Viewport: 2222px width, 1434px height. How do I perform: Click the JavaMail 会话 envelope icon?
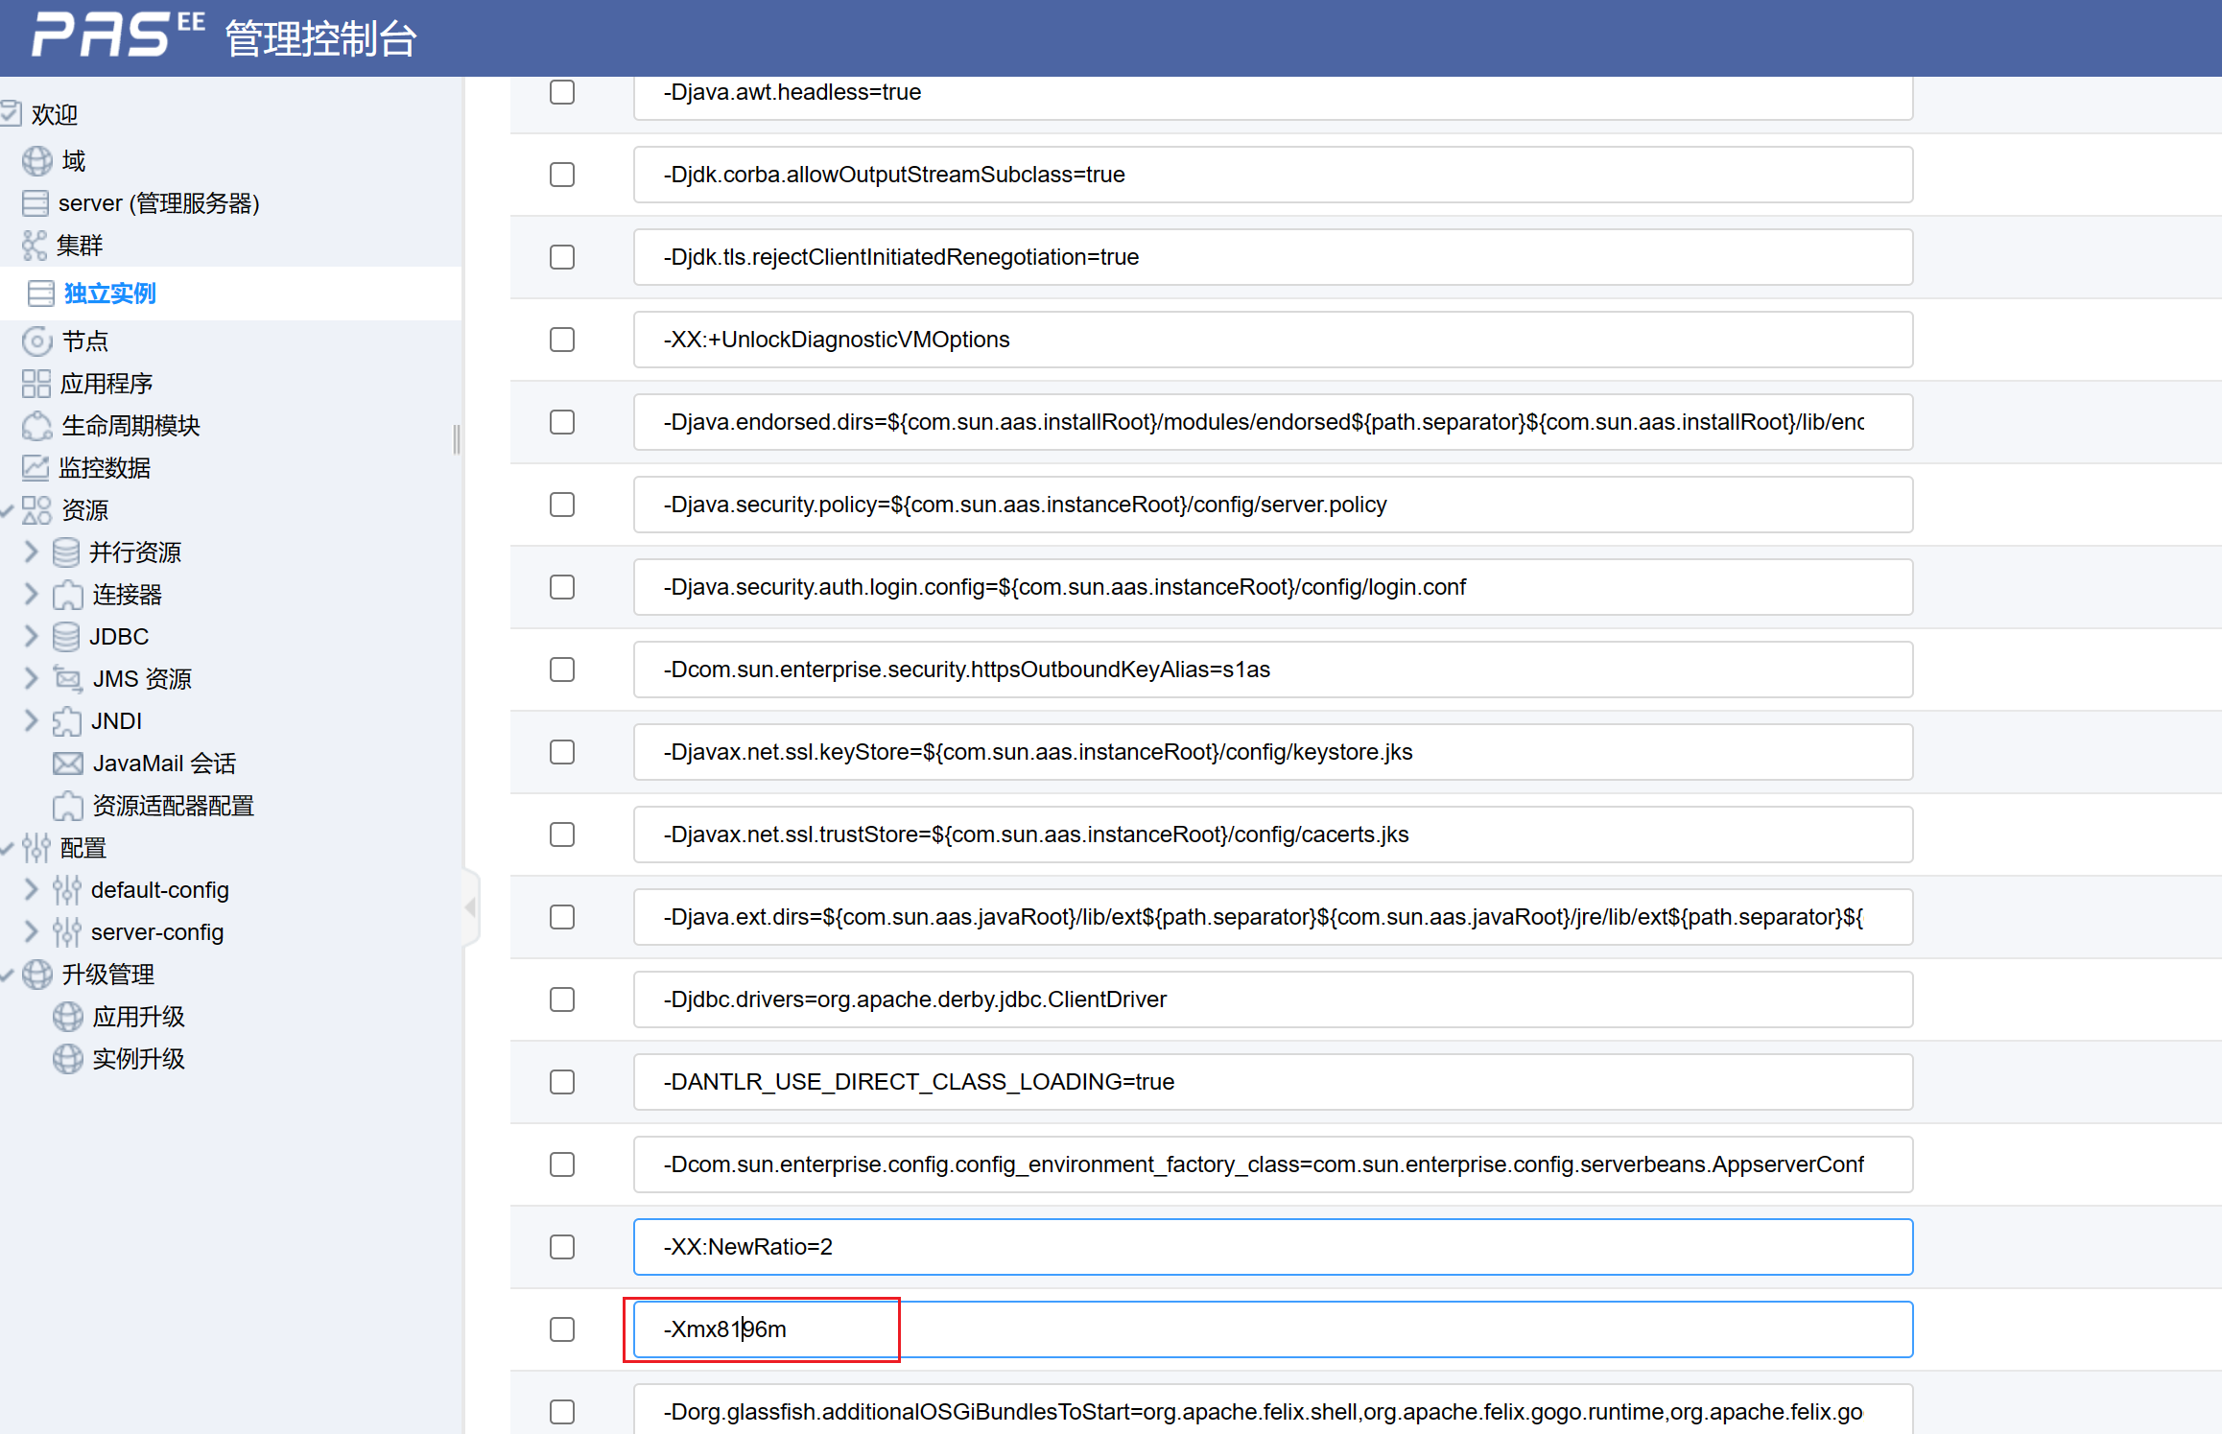pyautogui.click(x=67, y=764)
